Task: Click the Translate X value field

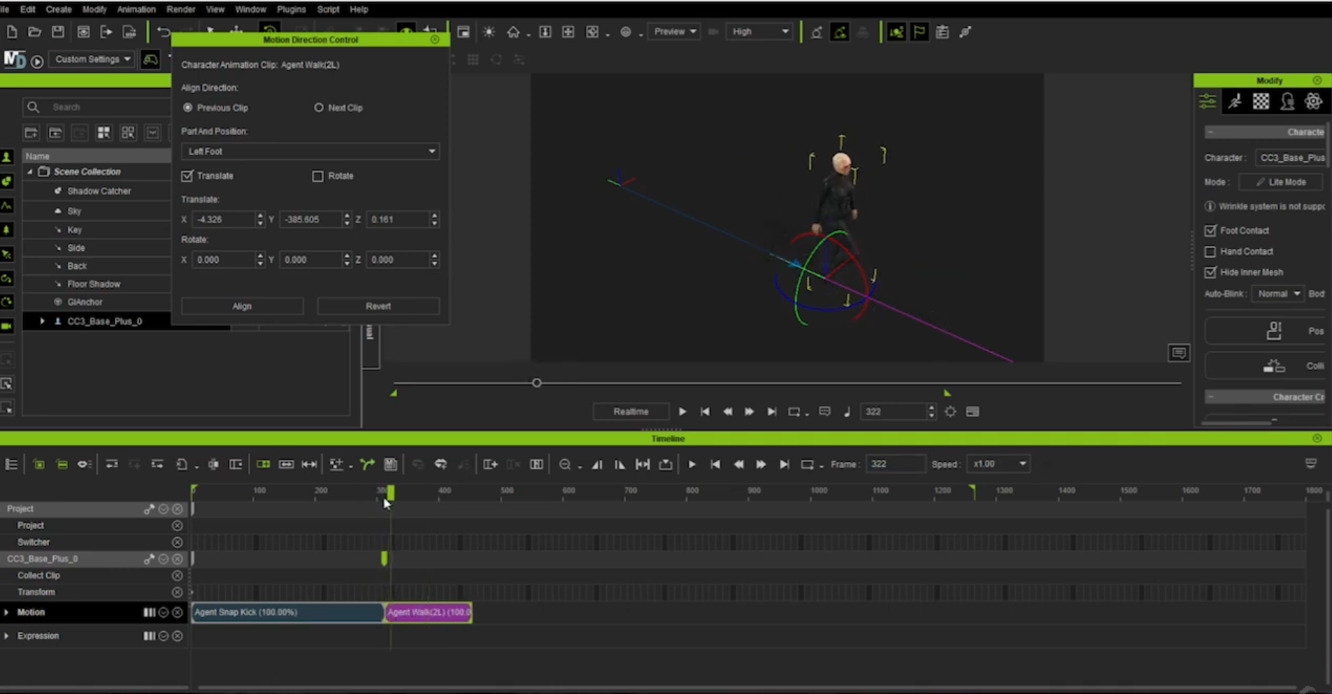Action: (224, 219)
